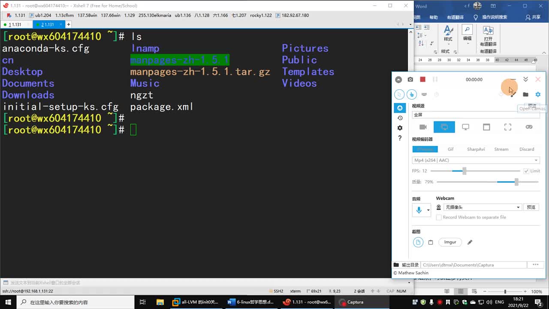The image size is (549, 309).
Task: Open Canvas pencil icon in Captura
Action: click(x=513, y=94)
